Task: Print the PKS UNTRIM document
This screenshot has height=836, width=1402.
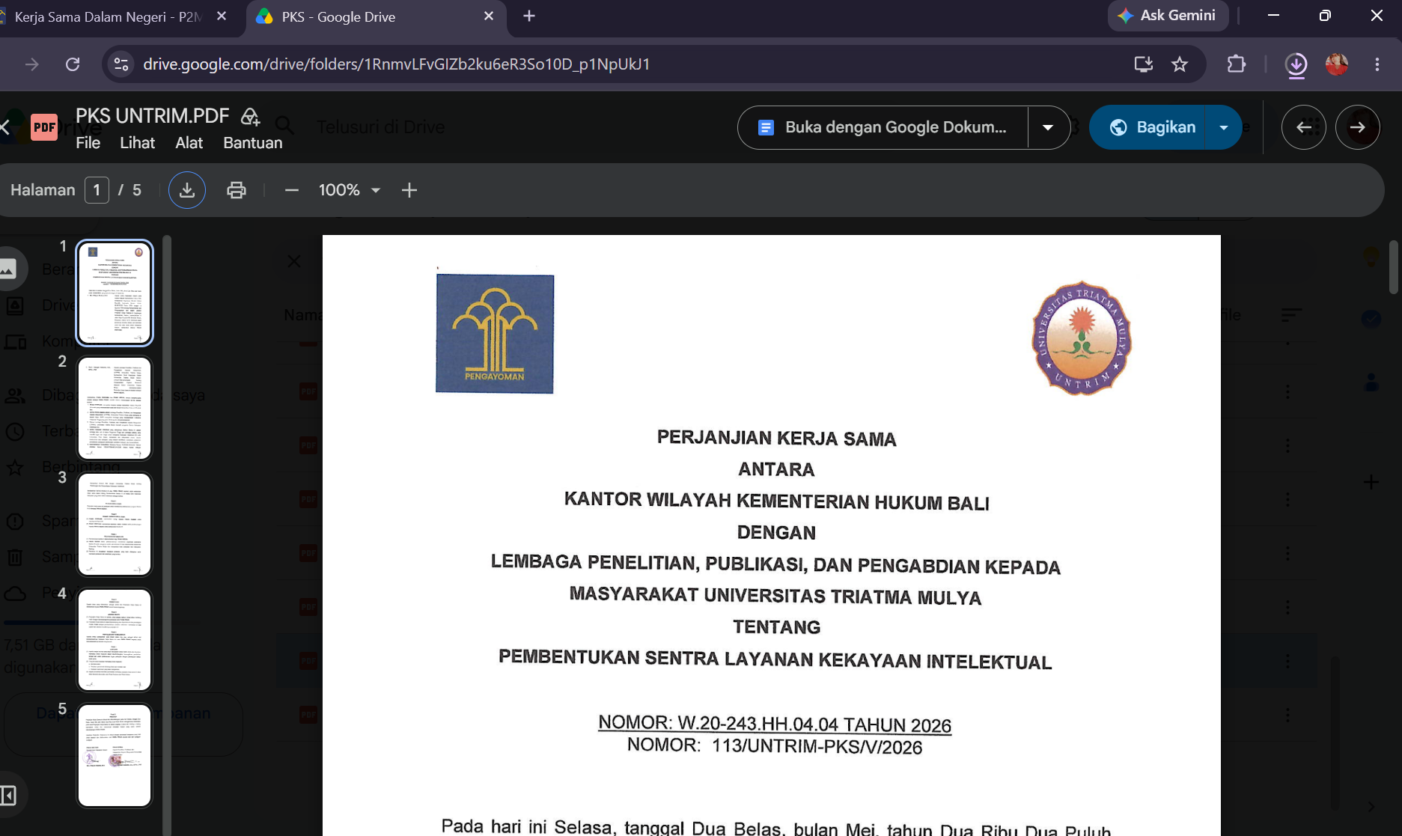Action: [237, 190]
